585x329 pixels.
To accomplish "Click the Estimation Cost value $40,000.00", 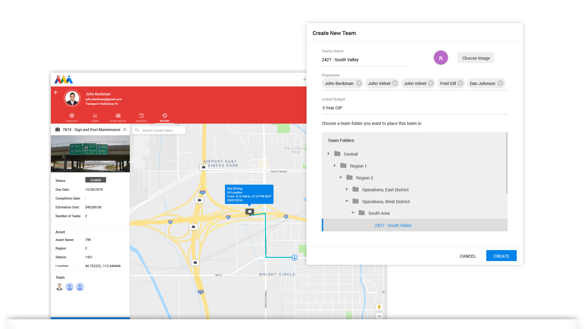I will tap(93, 207).
